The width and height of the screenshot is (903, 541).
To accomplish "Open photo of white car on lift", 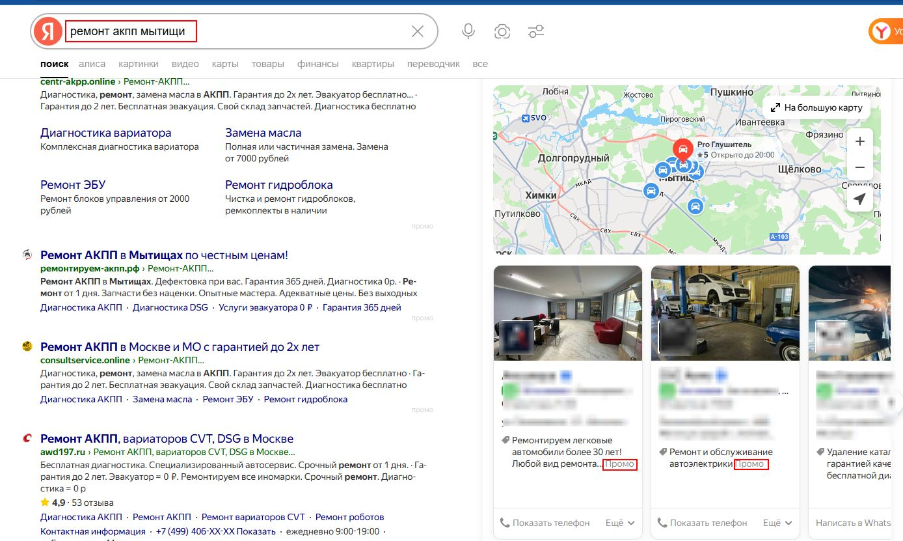I will click(725, 313).
